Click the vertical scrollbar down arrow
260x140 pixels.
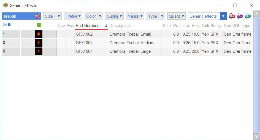[256, 136]
